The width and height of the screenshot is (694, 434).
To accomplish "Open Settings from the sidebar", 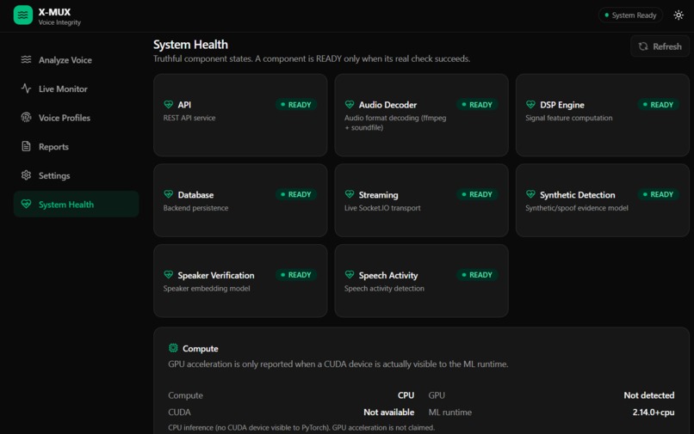I will (x=76, y=175).
